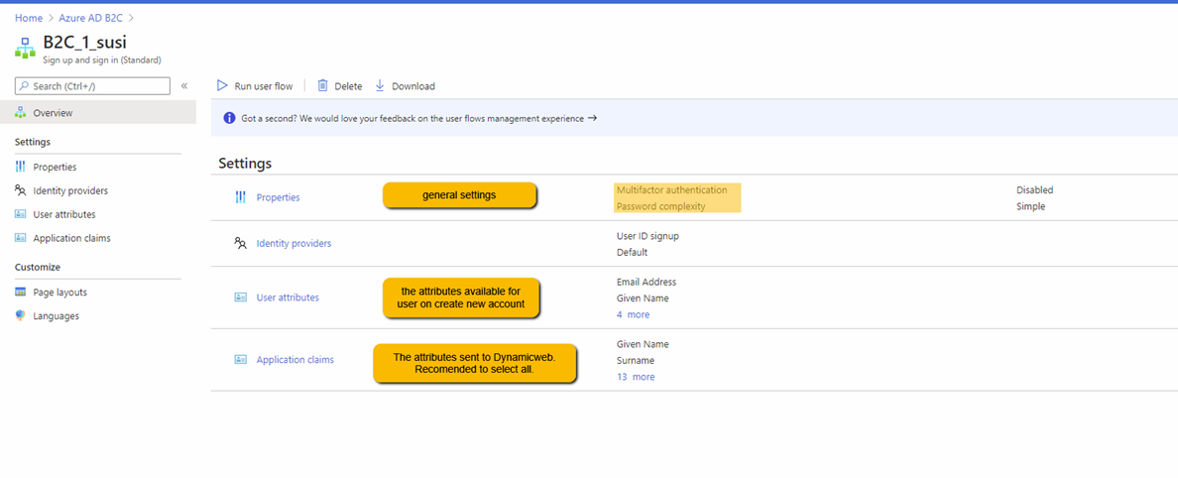
Task: Expand the "13 more" application claims
Action: tap(635, 377)
